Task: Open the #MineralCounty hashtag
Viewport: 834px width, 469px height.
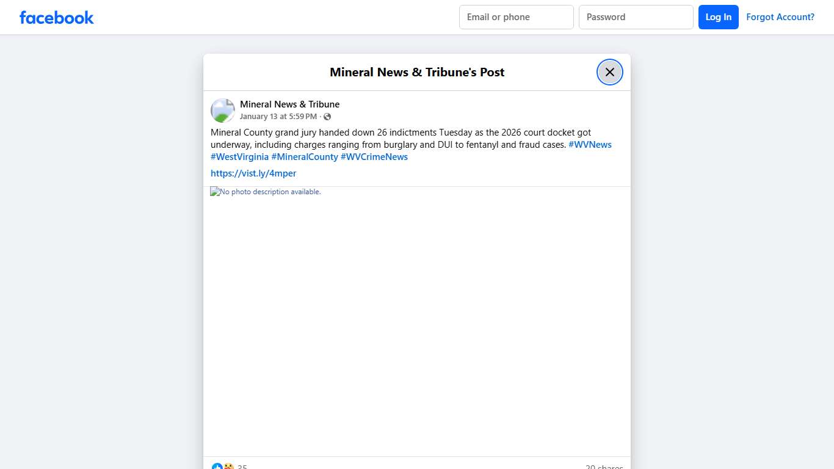Action: pyautogui.click(x=304, y=157)
